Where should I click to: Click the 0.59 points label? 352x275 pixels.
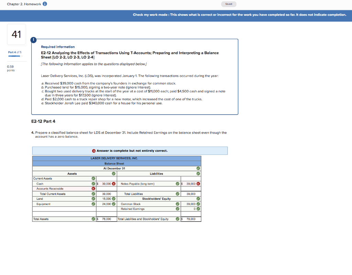pyautogui.click(x=11, y=69)
